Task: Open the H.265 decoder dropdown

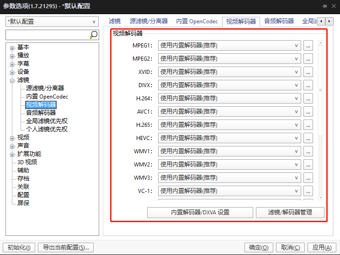Action: 229,125
